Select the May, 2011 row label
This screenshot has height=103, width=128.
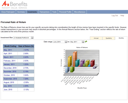coord(8,50)
